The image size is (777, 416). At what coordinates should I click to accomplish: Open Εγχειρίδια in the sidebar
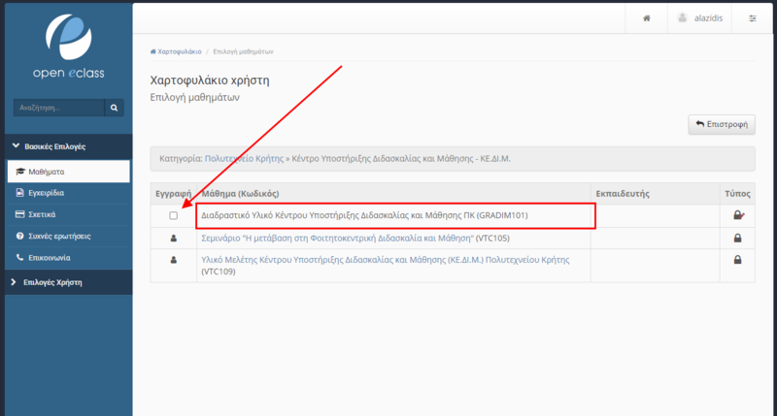point(68,193)
